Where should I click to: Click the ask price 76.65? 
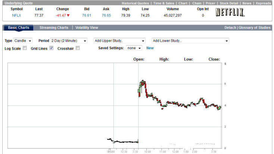tap(106, 15)
